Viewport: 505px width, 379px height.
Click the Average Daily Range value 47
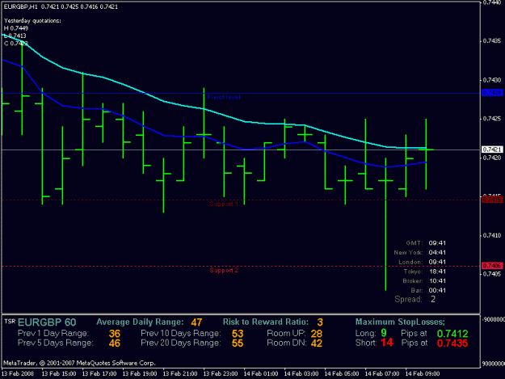[196, 322]
